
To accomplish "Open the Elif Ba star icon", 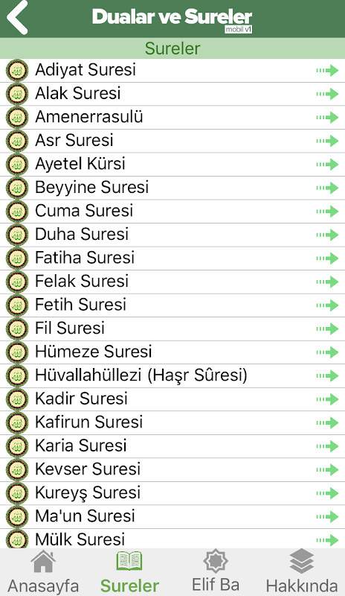I will coord(215,561).
